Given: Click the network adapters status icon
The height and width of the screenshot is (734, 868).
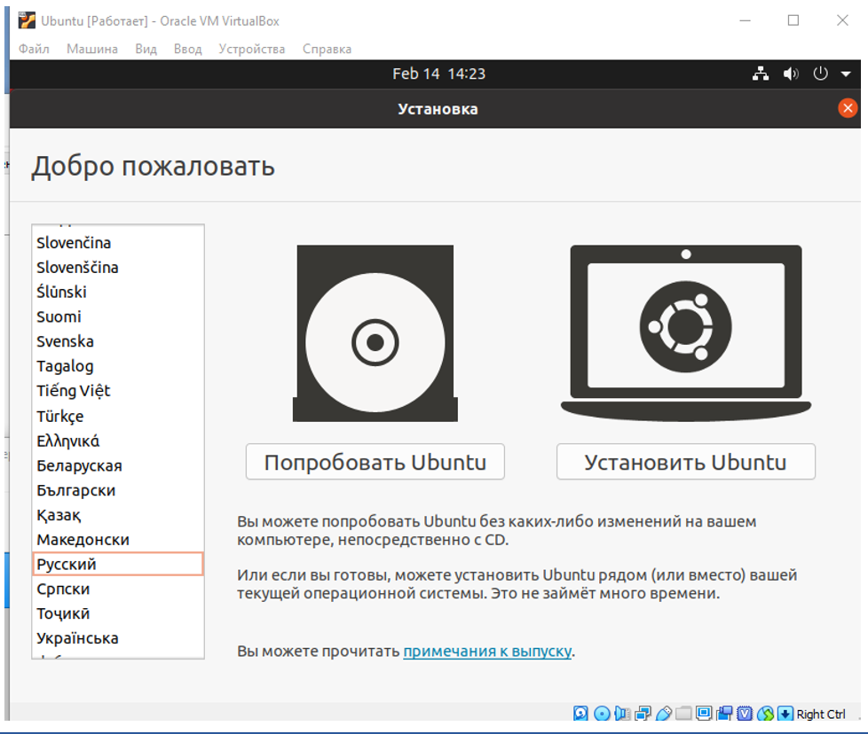Looking at the screenshot, I should coord(643,714).
